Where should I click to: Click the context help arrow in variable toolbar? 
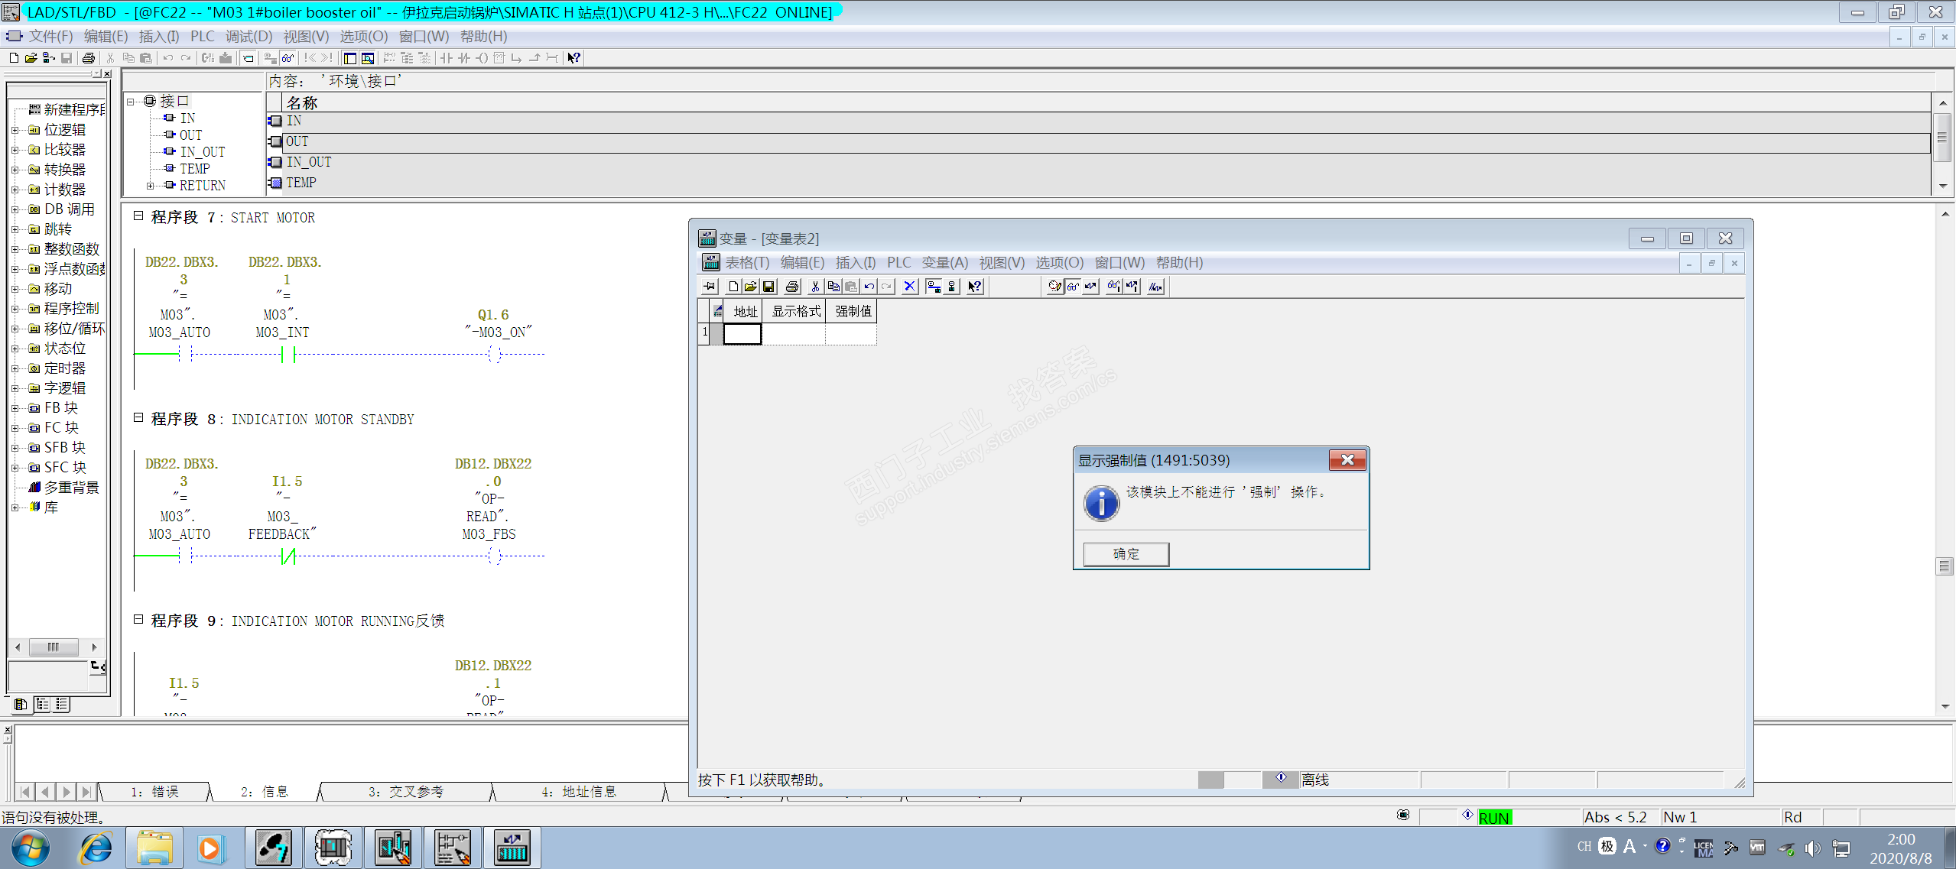(x=974, y=287)
